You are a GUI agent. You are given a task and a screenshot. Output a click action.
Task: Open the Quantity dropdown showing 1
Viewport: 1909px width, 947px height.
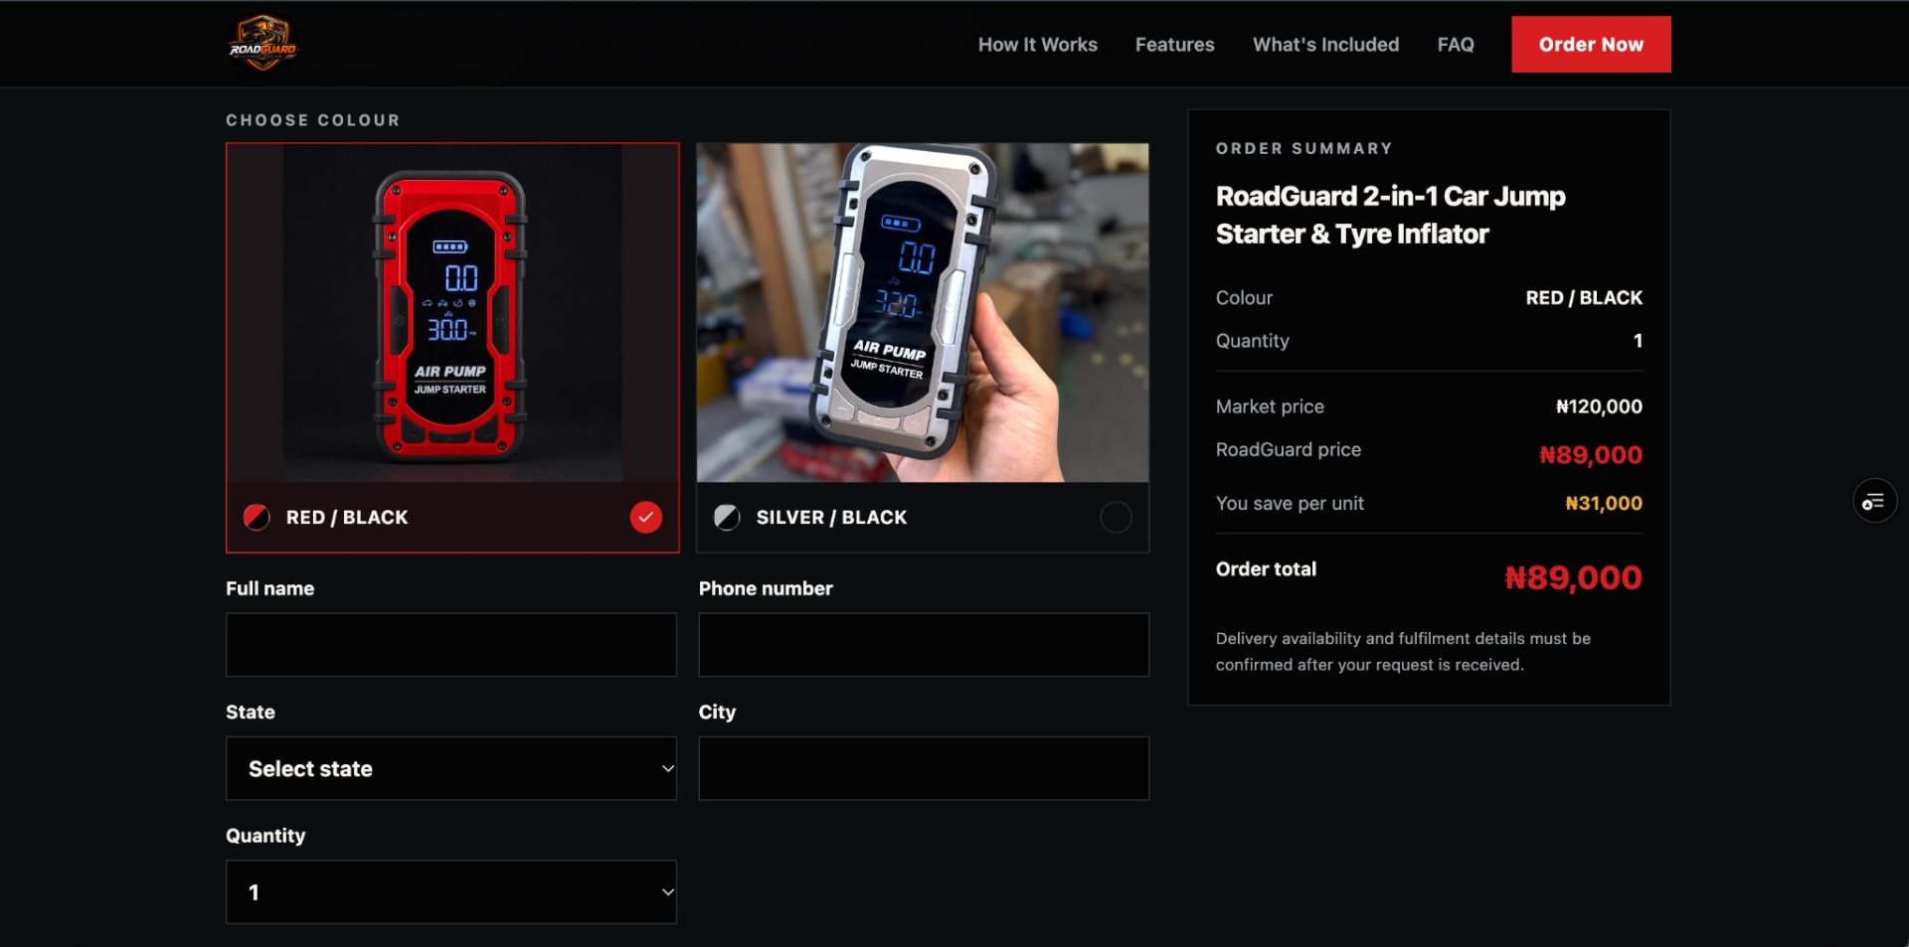coord(451,892)
